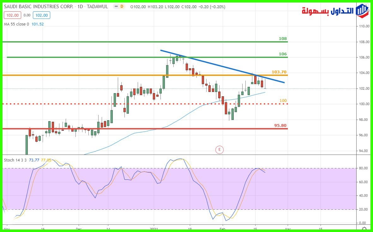Click the red 102.00 sell price box
This screenshot has width=373, height=232.
pos(12,15)
